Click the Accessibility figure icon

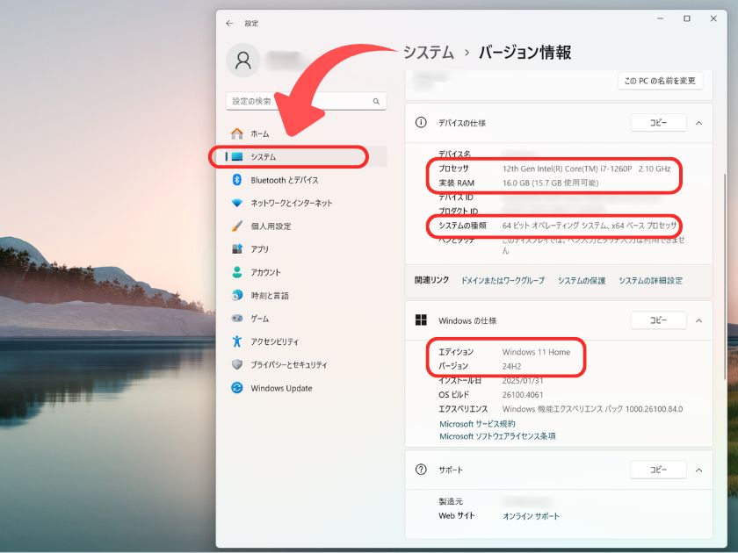[236, 341]
